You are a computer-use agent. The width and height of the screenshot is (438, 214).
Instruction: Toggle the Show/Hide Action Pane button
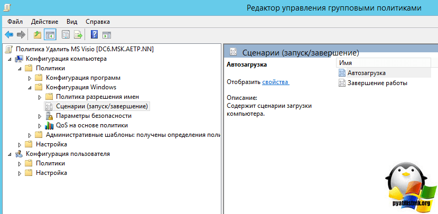pyautogui.click(x=106, y=35)
